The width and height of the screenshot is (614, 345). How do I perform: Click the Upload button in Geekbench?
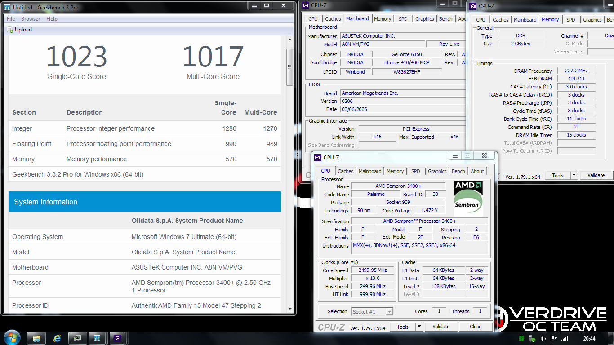pos(19,30)
